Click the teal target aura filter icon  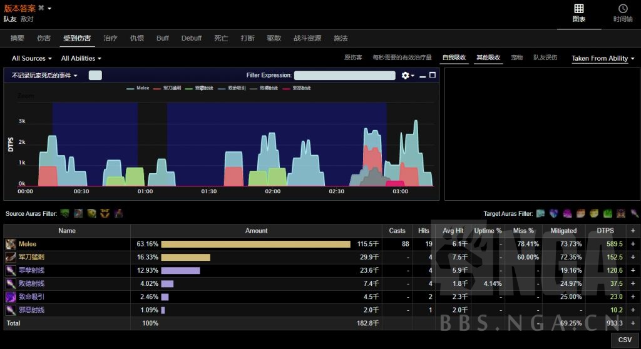pos(540,213)
